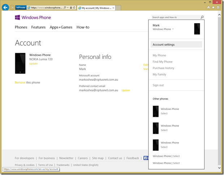The height and width of the screenshot is (175, 224).
Task: Open the Apps+Games navigation menu
Action: (x=61, y=27)
